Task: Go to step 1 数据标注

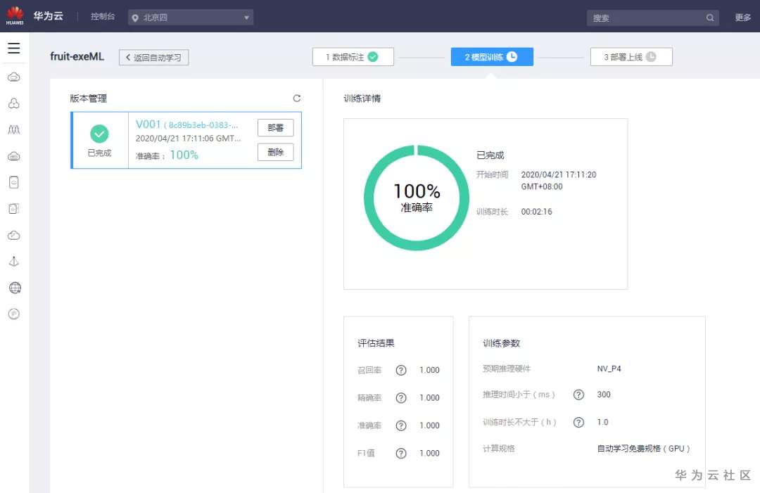Action: [x=353, y=57]
